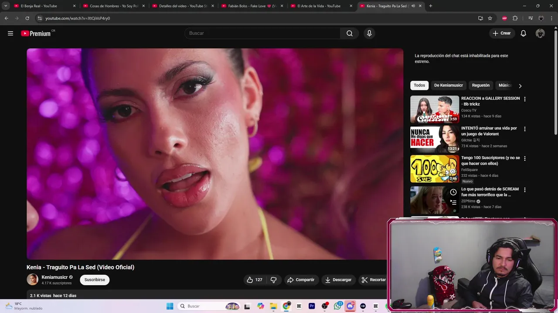Install YouTube app from address bar icon
This screenshot has height=313, width=558.
pyautogui.click(x=480, y=18)
